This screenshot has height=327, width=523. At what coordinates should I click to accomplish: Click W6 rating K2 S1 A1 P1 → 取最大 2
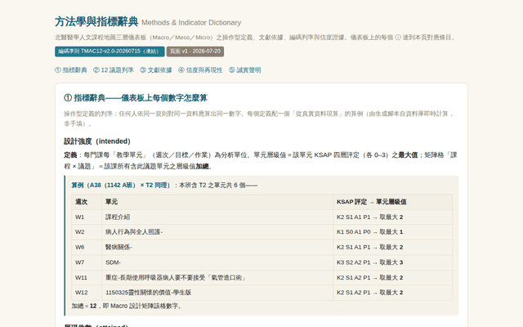pyautogui.click(x=392, y=247)
